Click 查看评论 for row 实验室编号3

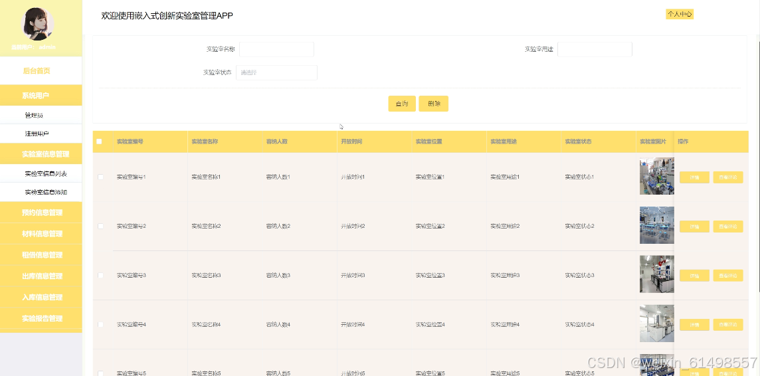pos(728,276)
